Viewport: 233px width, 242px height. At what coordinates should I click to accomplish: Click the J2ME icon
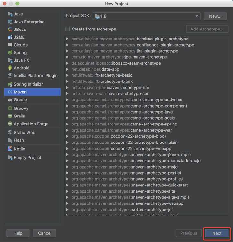click(x=10, y=37)
